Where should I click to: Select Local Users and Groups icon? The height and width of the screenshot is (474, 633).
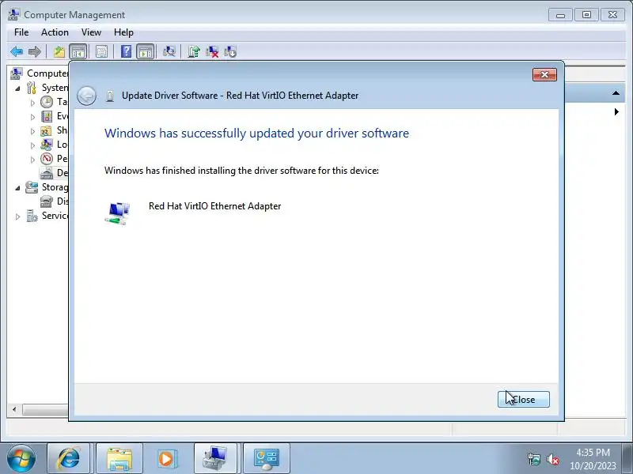[47, 145]
